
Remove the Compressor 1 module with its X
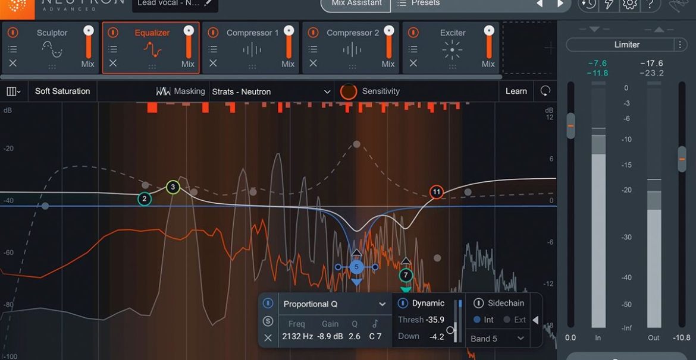(213, 64)
